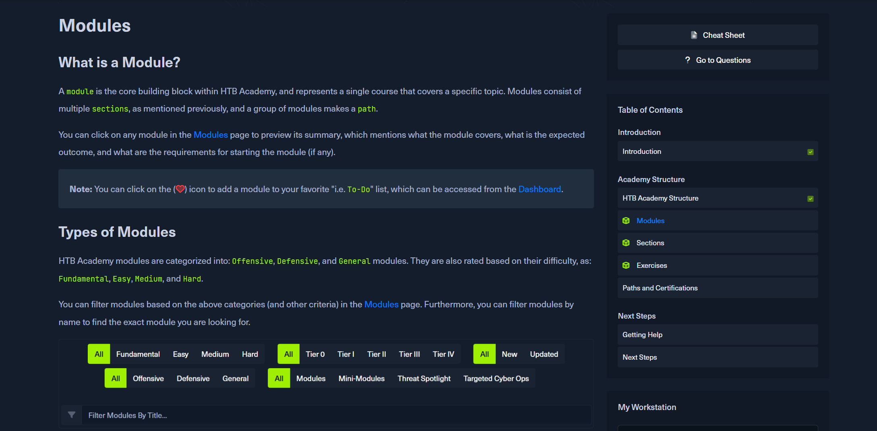Click the Filter Modules By Title field
The height and width of the screenshot is (431, 877).
click(337, 415)
